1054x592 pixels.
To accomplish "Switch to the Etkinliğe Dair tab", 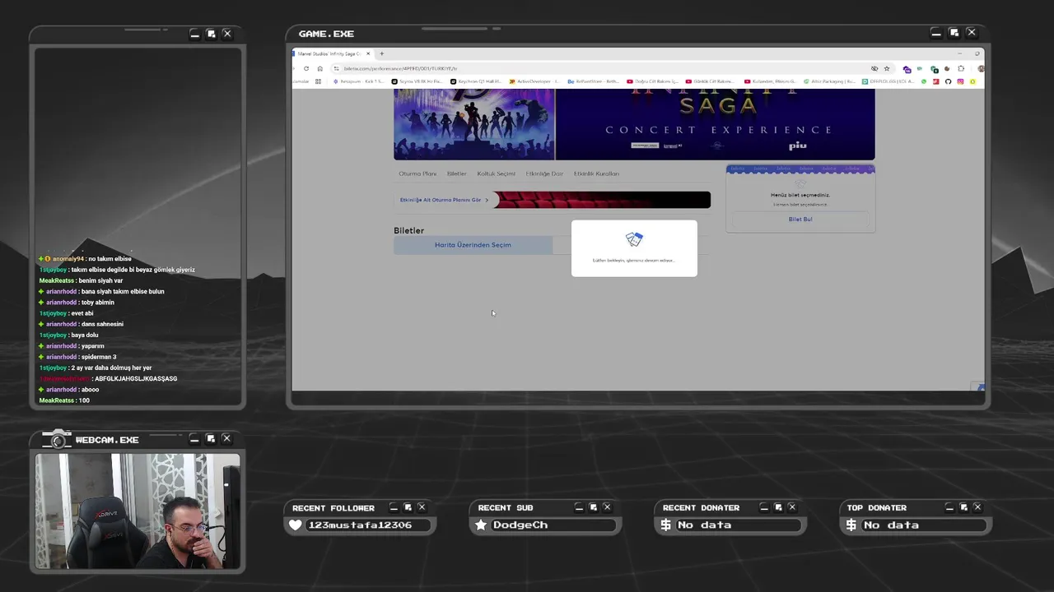I will click(x=544, y=173).
